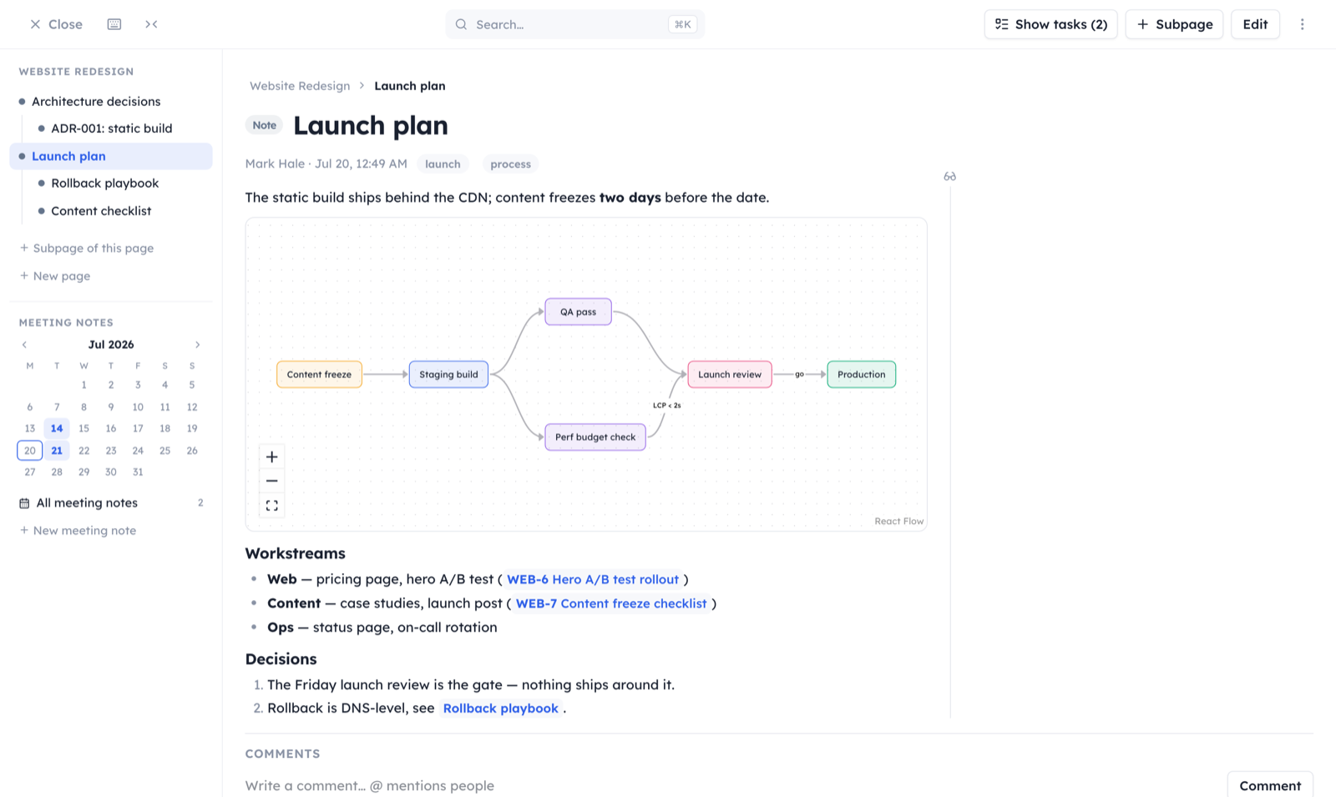Select July 20 in calendar
Viewport: 1336px width, 797px height.
pyautogui.click(x=30, y=451)
